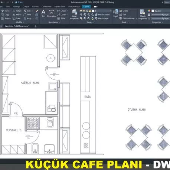
Task: Open the Add-ins ribbon tab
Action: click(35, 7)
